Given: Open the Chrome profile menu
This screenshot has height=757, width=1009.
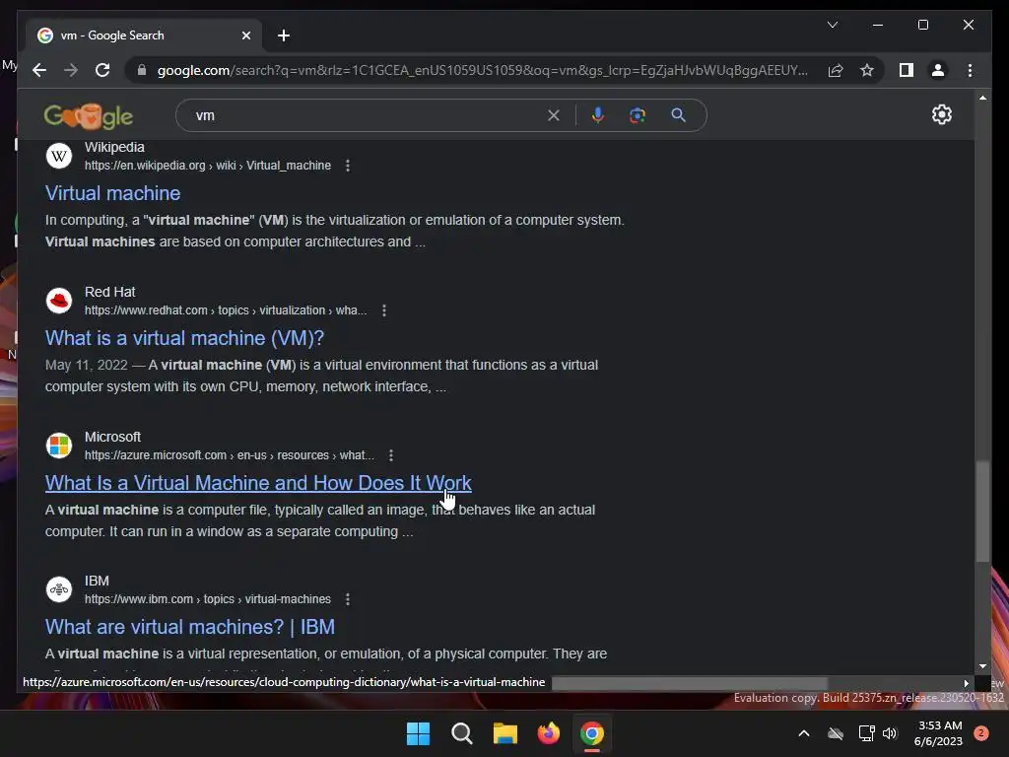Looking at the screenshot, I should (938, 70).
